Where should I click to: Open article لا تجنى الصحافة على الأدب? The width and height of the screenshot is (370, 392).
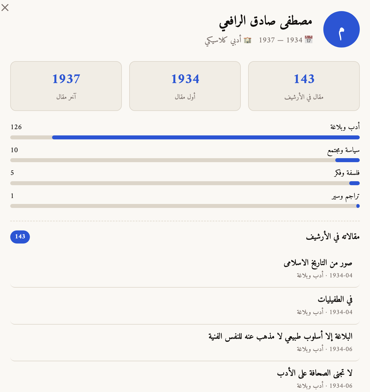point(314,373)
